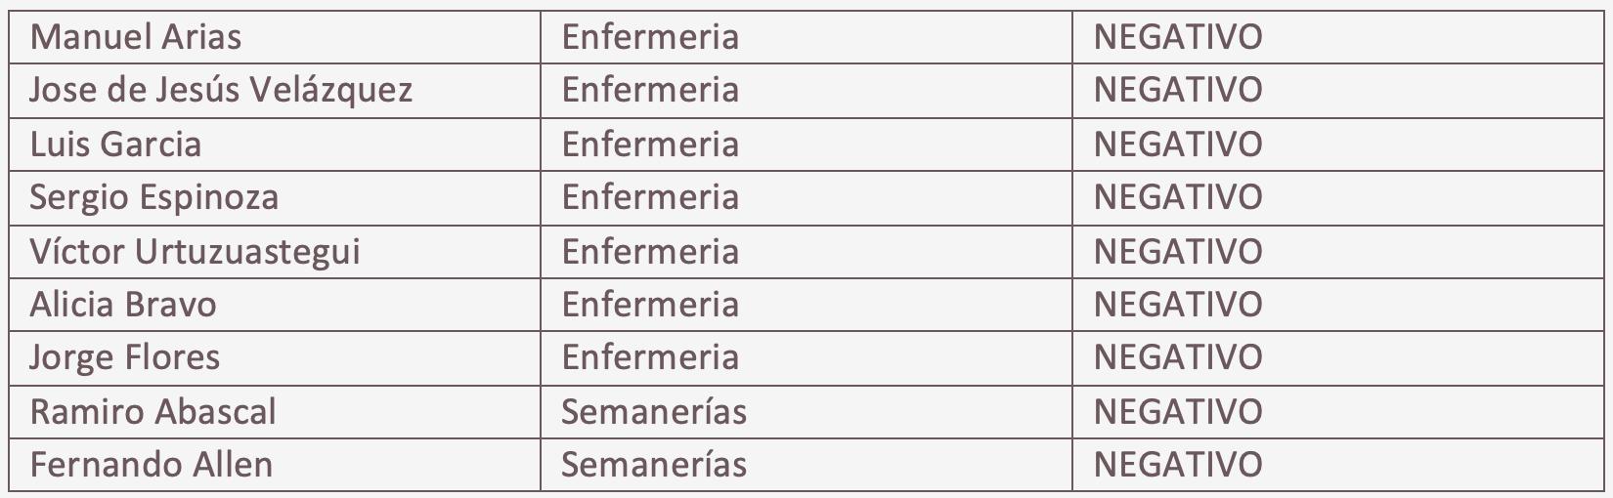This screenshot has height=498, width=1613.
Task: Select the Fernando Allen cell
Action: [151, 464]
